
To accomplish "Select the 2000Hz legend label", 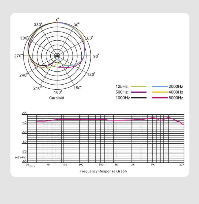I will 176,87.
